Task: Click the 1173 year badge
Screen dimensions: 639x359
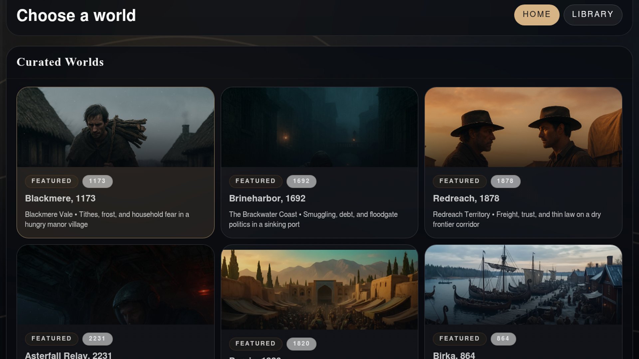Action: [97, 181]
